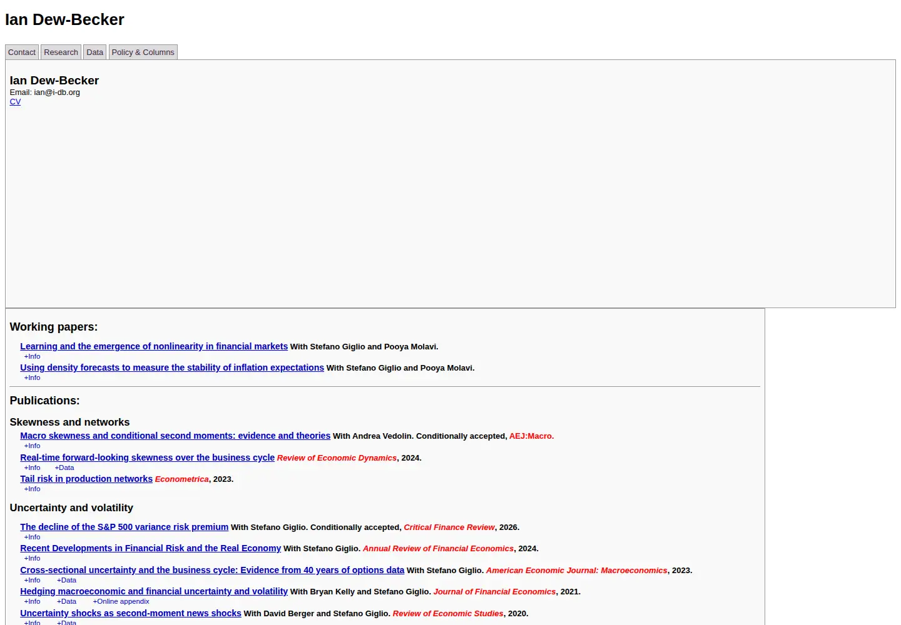Click the Ian Dew-Becker page title
The image size is (901, 625).
(64, 19)
